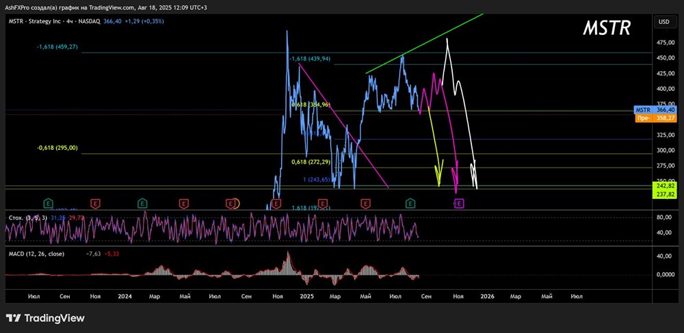Click the MSTR · Strategy Inc symbol title
684x333 pixels.
pos(55,21)
